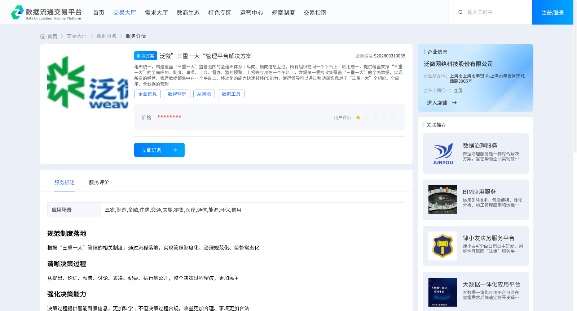The width and height of the screenshot is (577, 311).
Task: Click the AI智能 tag
Action: [x=204, y=94]
